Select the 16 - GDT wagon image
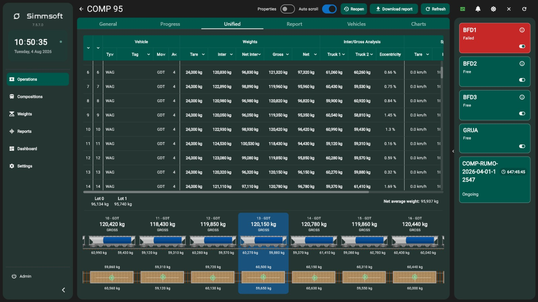Viewport: 538px width, 302px height. tap(415, 241)
